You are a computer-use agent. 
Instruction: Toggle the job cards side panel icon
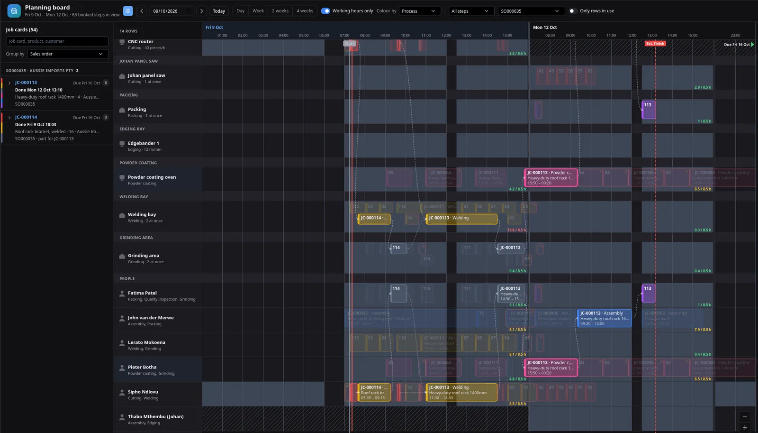128,11
